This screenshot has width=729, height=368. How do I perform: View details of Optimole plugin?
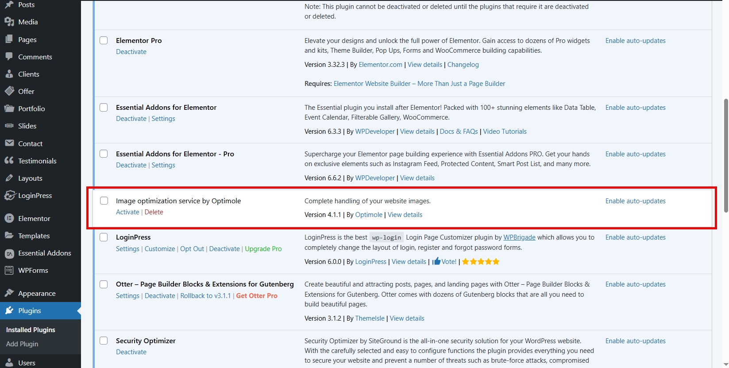[x=405, y=215]
